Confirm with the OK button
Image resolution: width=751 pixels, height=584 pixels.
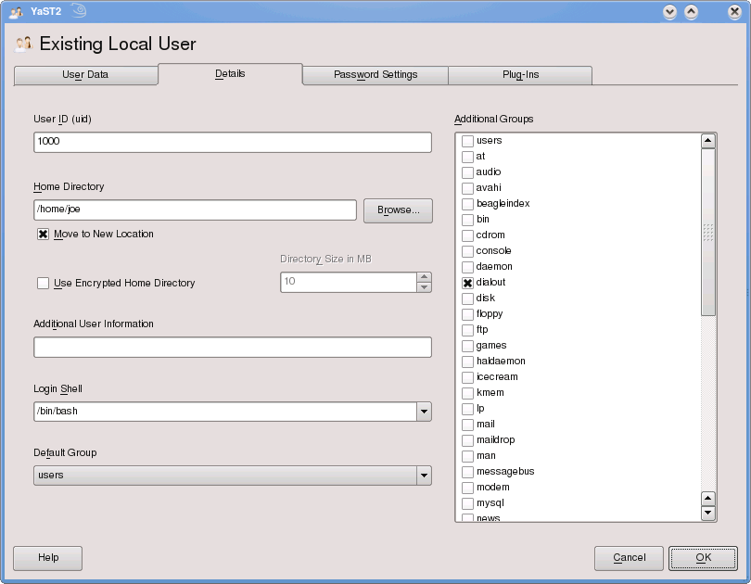pos(703,558)
